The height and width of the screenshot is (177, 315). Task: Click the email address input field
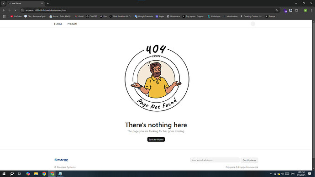[215, 160]
